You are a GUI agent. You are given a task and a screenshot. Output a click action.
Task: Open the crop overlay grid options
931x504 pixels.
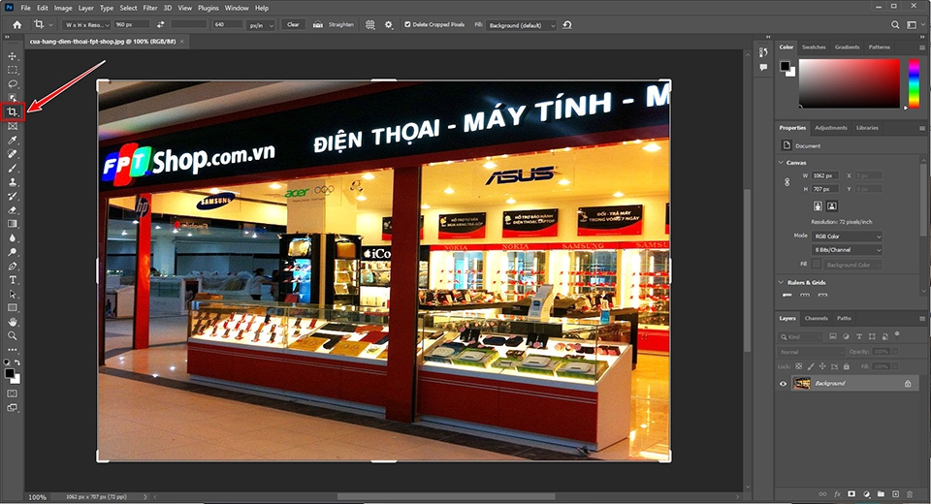[369, 25]
